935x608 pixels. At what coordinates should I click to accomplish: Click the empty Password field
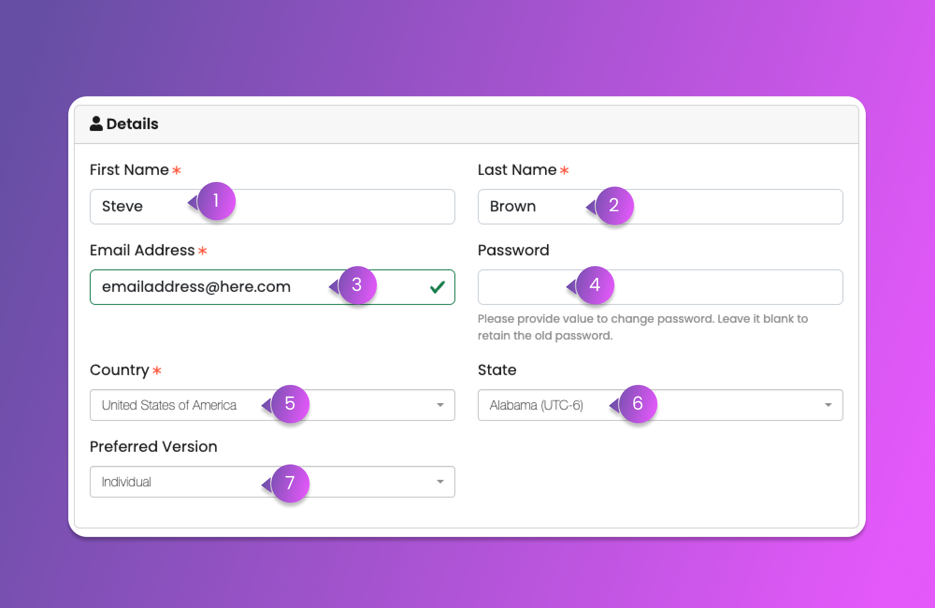(x=725, y=287)
